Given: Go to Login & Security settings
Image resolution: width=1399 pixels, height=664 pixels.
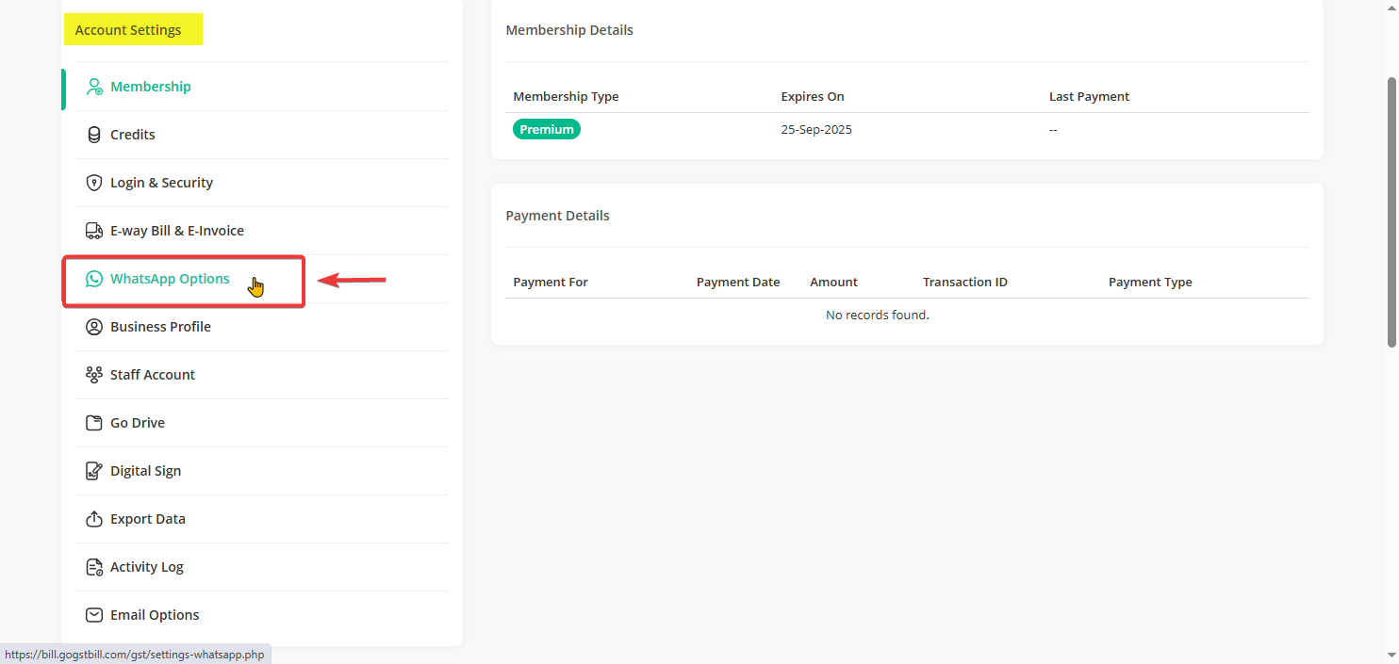Looking at the screenshot, I should [x=161, y=183].
